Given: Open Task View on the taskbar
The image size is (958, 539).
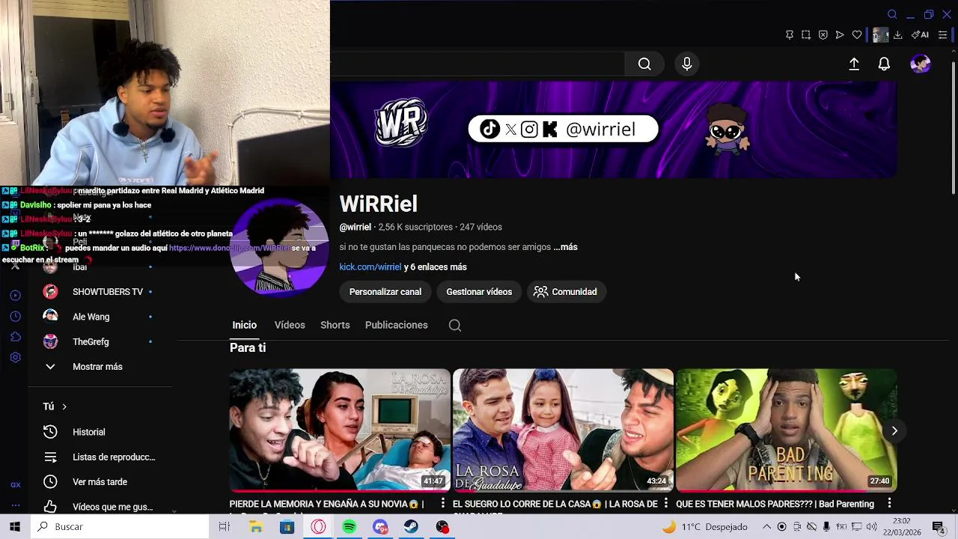Looking at the screenshot, I should click(x=224, y=527).
